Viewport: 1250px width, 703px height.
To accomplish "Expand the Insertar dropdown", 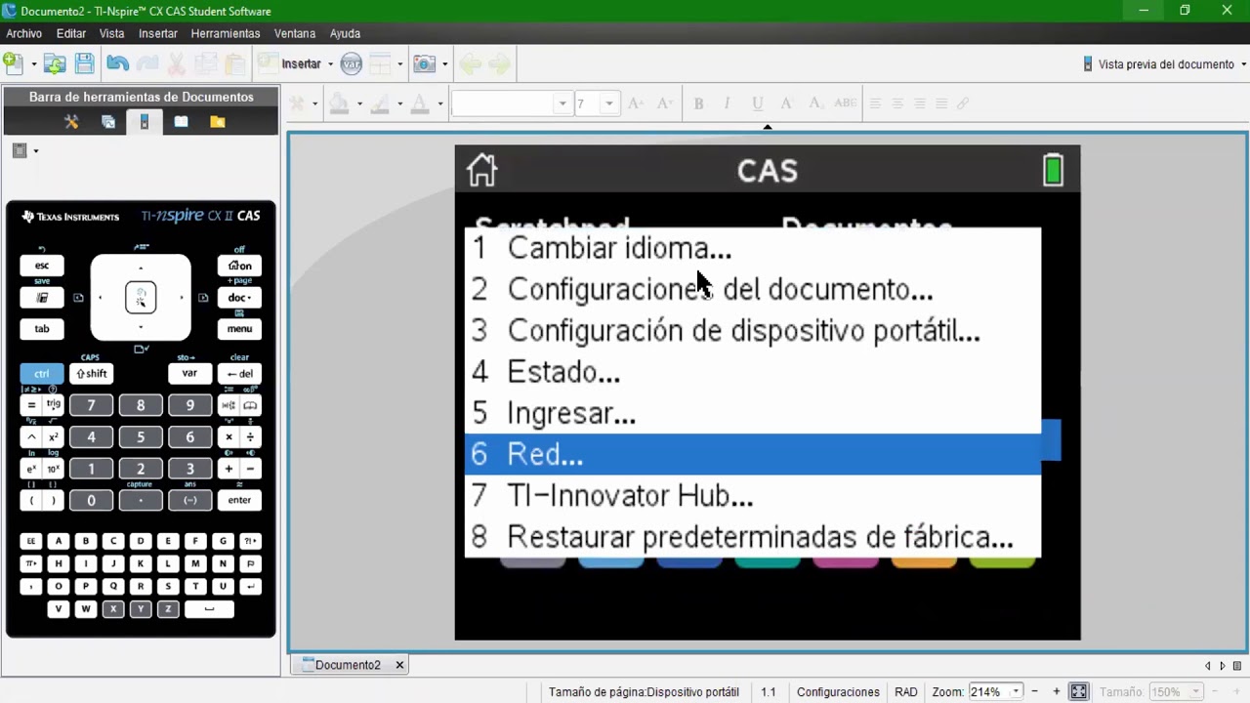I will click(330, 64).
